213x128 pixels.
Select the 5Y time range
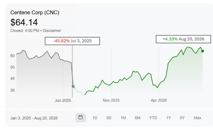tap(182, 118)
